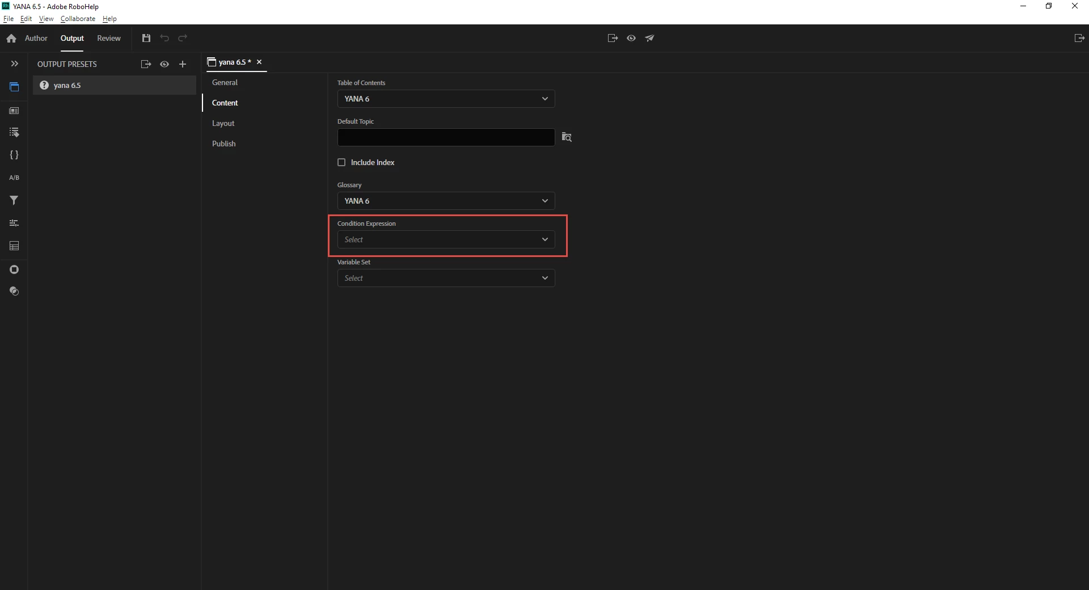Undo the last action
Image resolution: width=1089 pixels, height=590 pixels.
pyautogui.click(x=164, y=38)
